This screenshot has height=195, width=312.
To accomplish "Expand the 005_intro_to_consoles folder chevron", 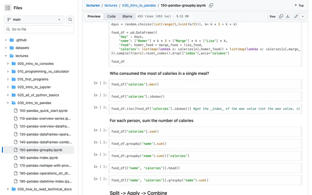I will (x=8, y=64).
